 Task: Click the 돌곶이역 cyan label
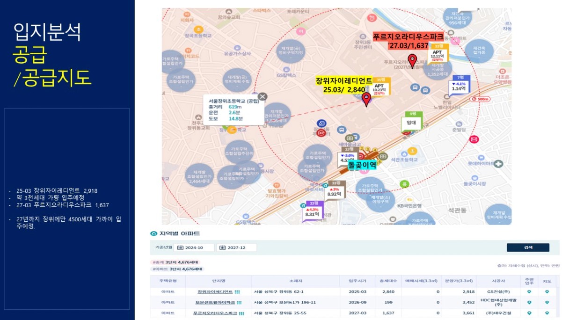tap(362, 165)
